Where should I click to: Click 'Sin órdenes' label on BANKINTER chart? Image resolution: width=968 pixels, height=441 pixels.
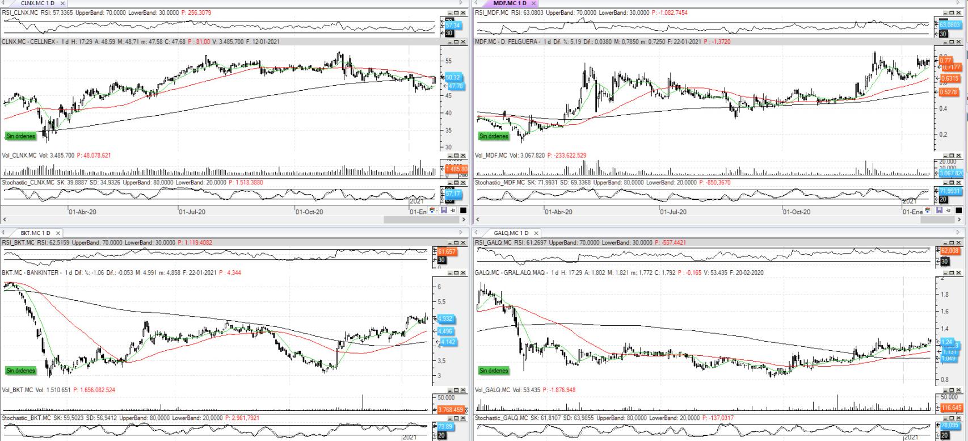tap(20, 371)
